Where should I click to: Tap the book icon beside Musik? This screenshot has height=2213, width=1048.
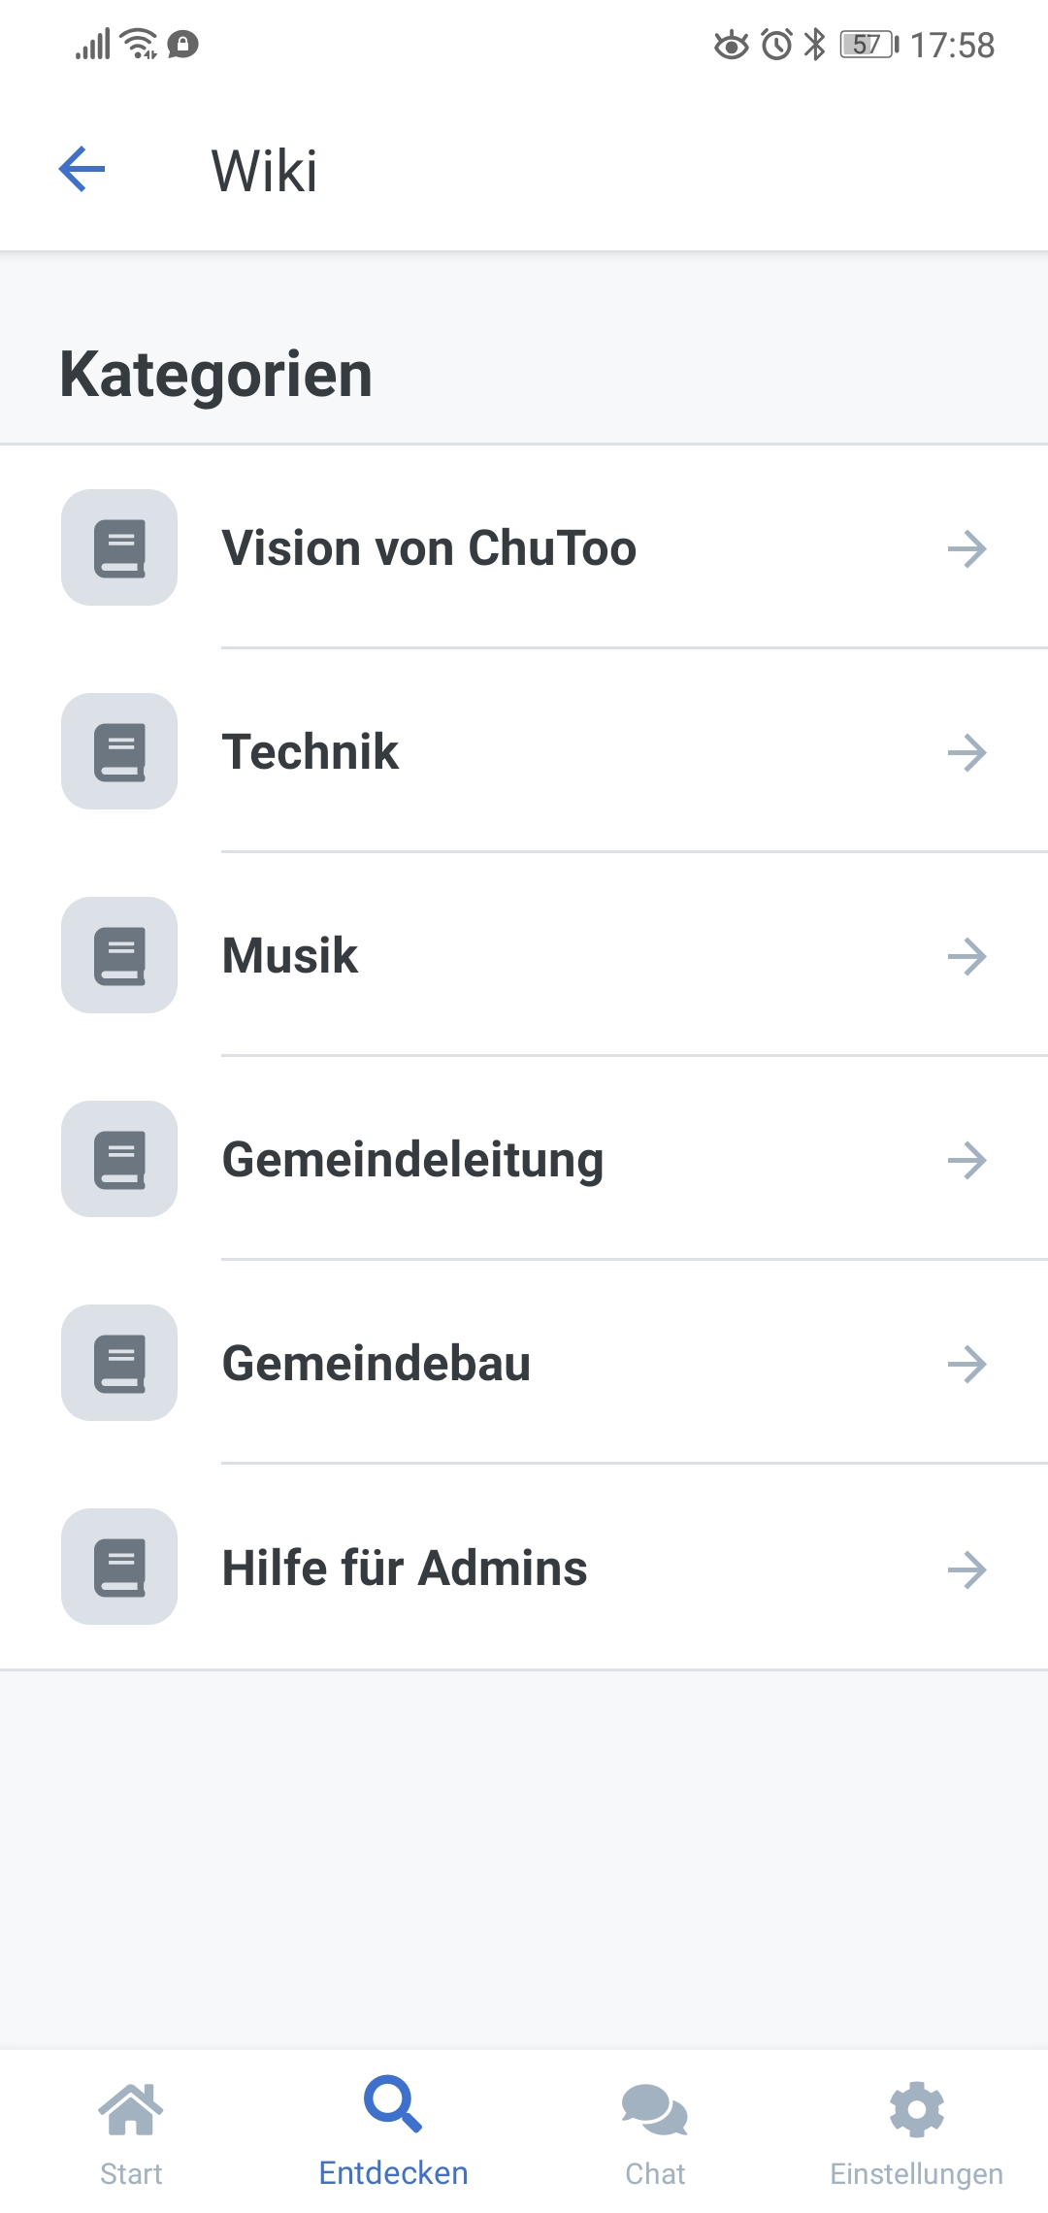point(119,956)
